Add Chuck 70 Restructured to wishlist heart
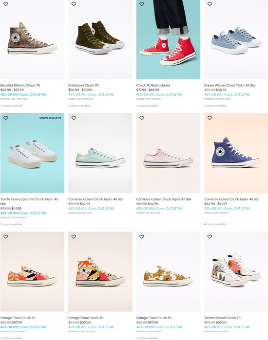268x340 pixels. 142,4
